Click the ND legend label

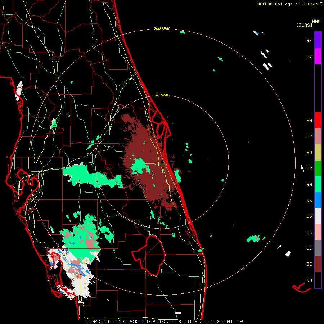pos(309,280)
